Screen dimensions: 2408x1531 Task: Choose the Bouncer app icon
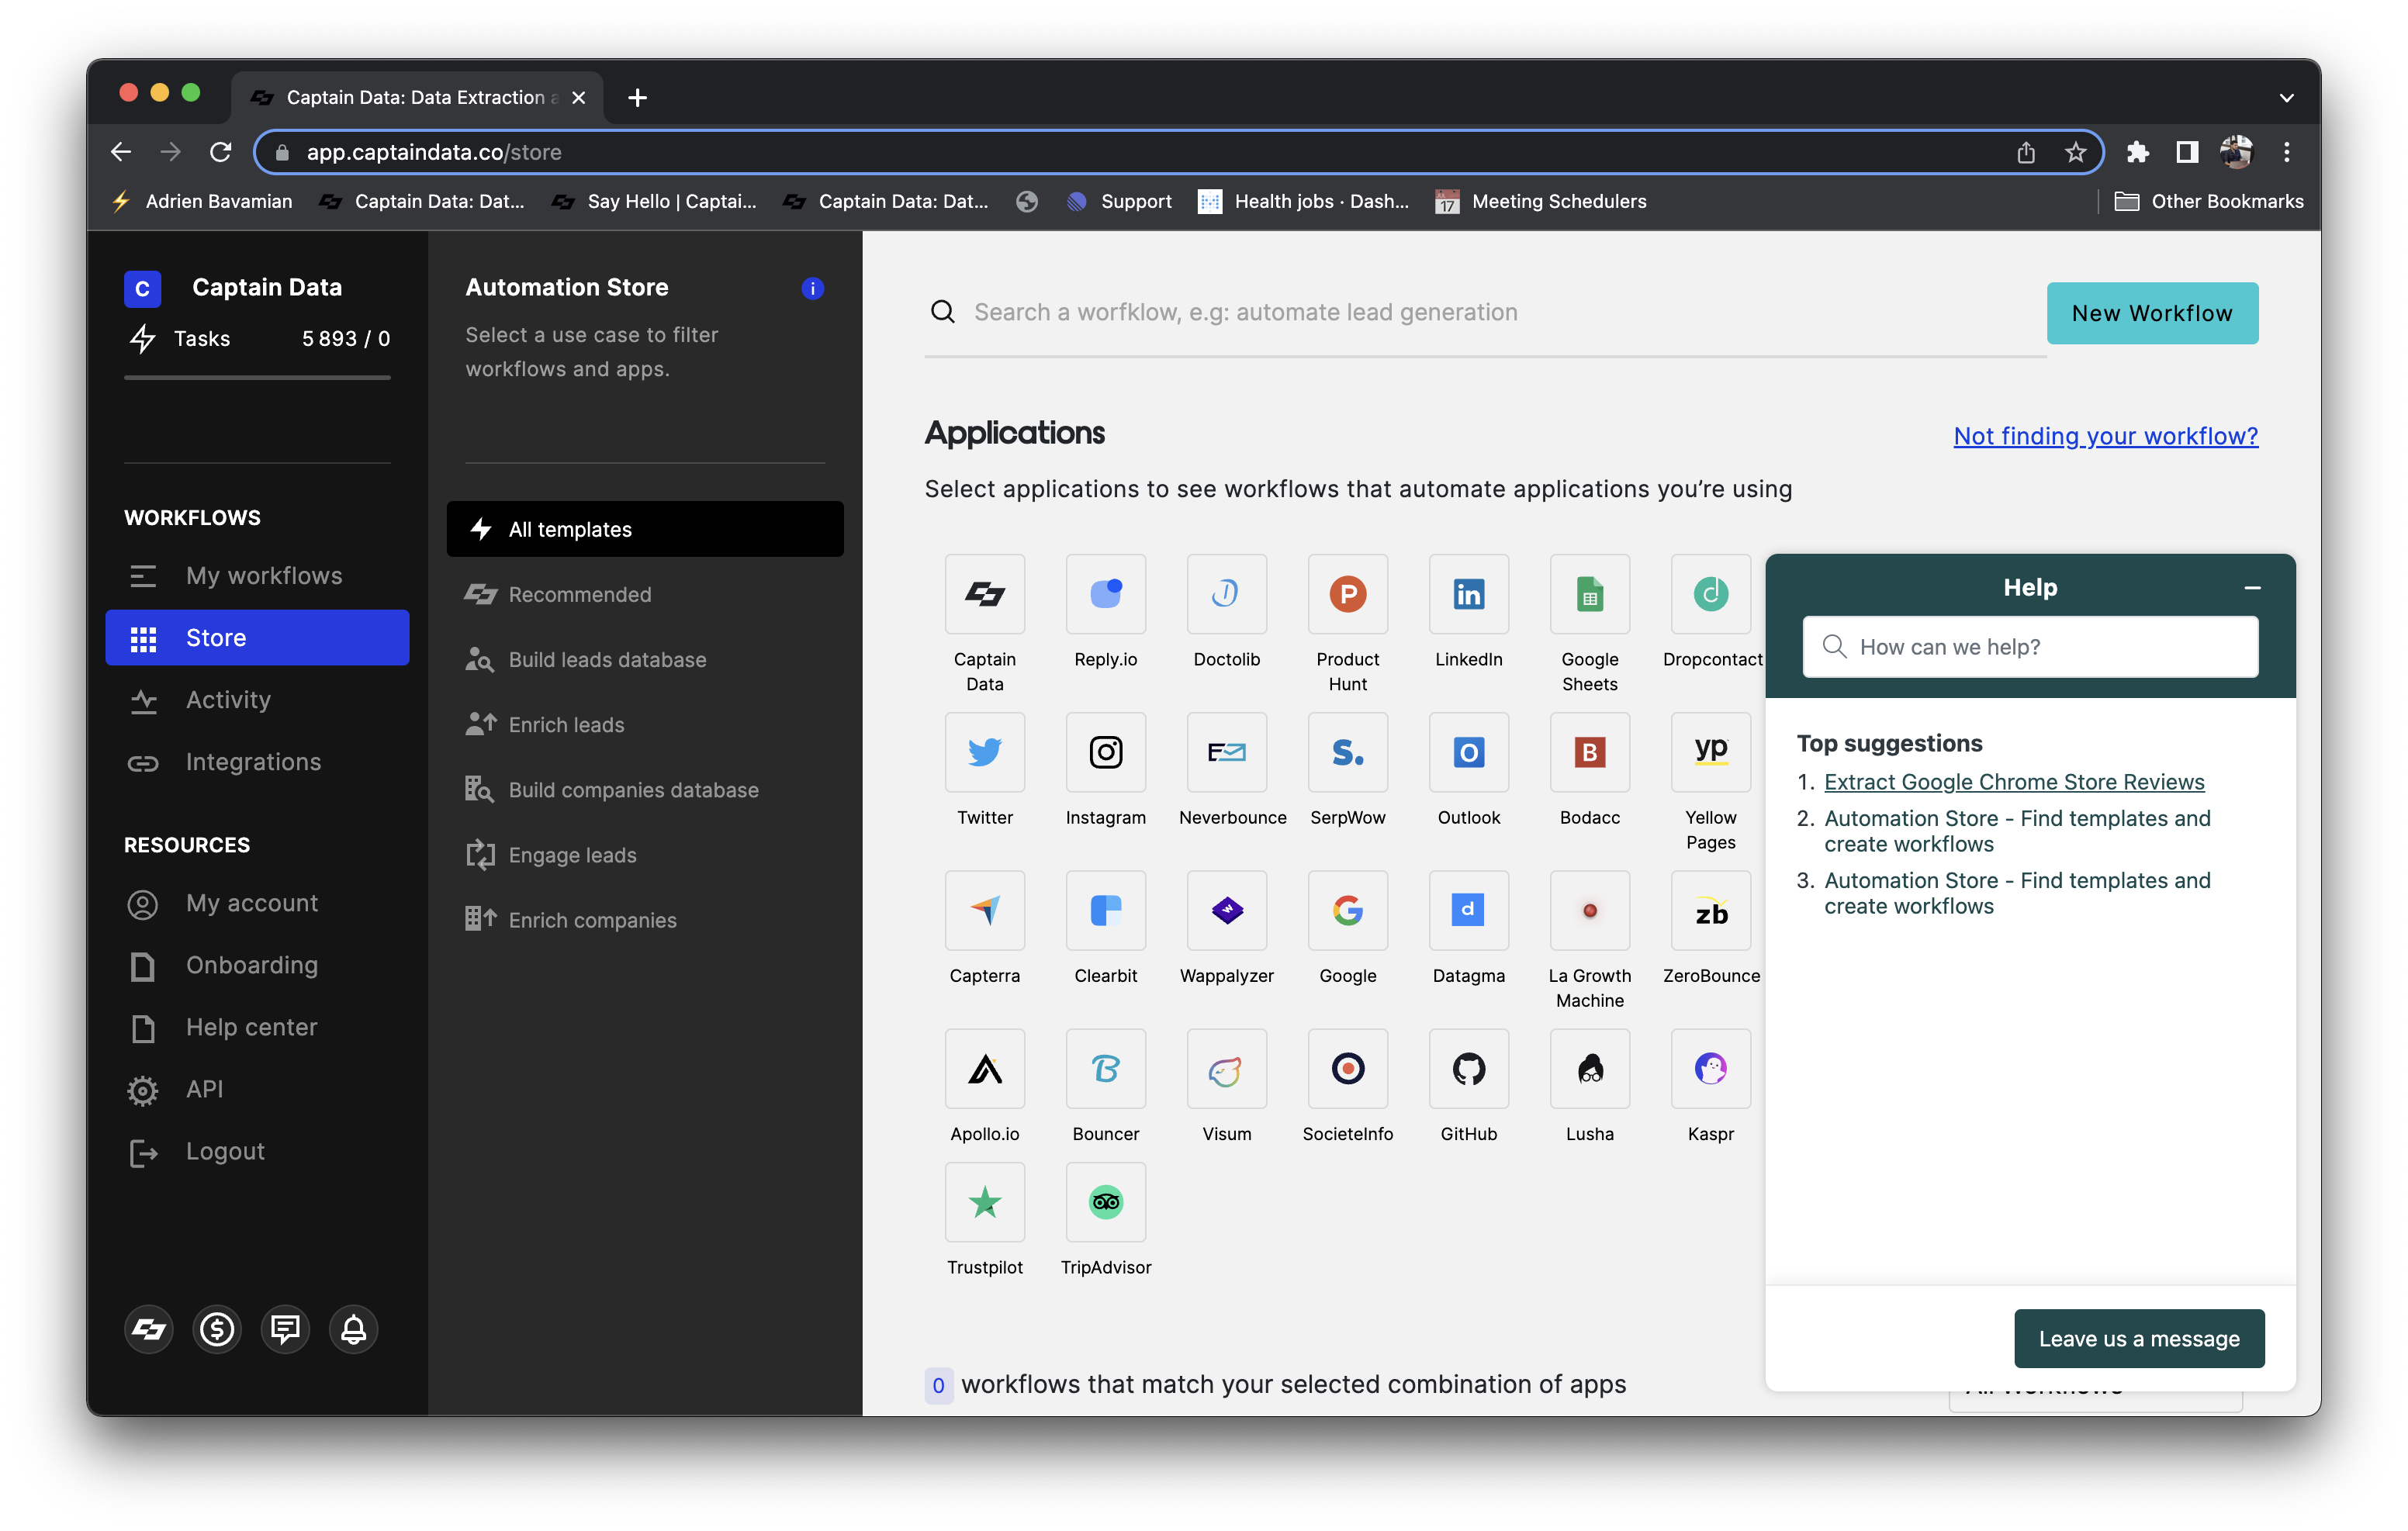pos(1105,1069)
